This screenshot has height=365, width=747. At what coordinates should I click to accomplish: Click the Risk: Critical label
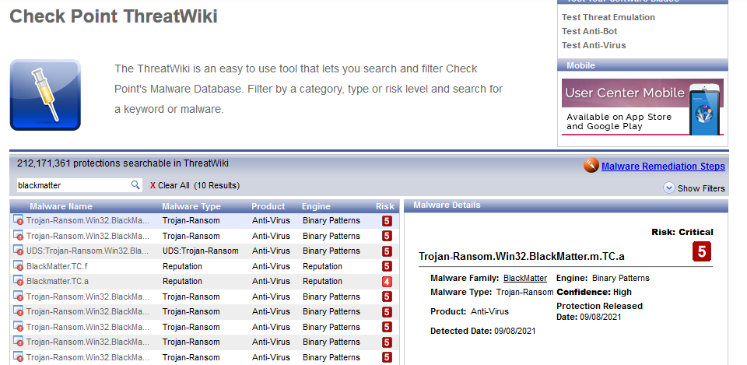[x=682, y=232]
